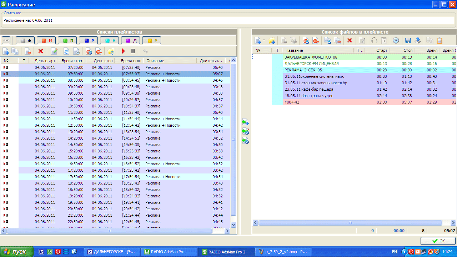The height and width of the screenshot is (257, 457).
Task: Select playlist row starting at 12:50:00
Action: pos(115,125)
